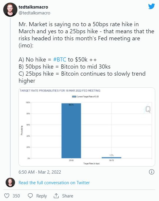159x201 pixels.
Task: Click the share upload arrow icon
Action: (x=56, y=196)
